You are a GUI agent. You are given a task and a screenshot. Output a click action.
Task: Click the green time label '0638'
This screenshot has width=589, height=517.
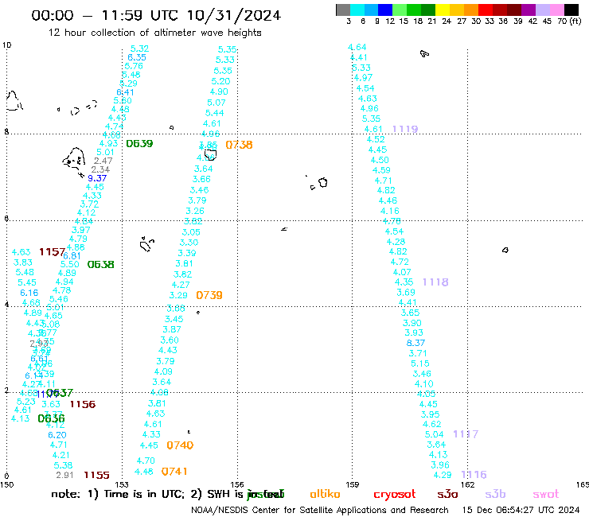(100, 265)
